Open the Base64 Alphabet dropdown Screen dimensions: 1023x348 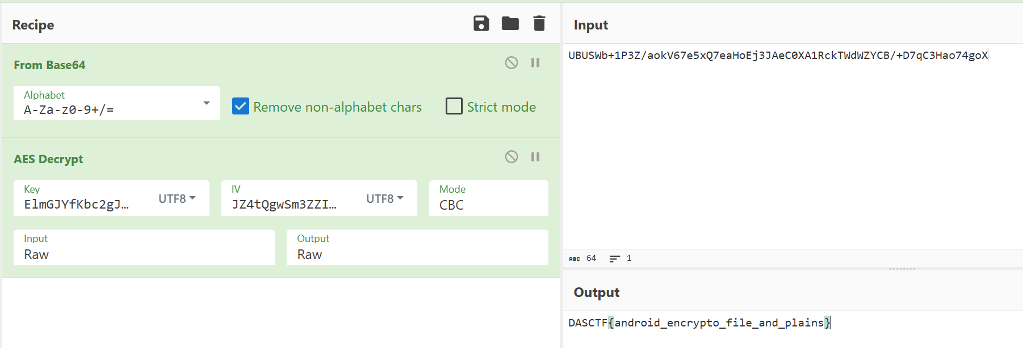click(206, 103)
